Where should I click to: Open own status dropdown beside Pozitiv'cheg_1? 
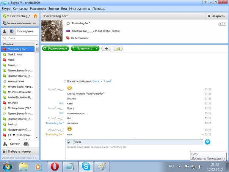[6, 16]
